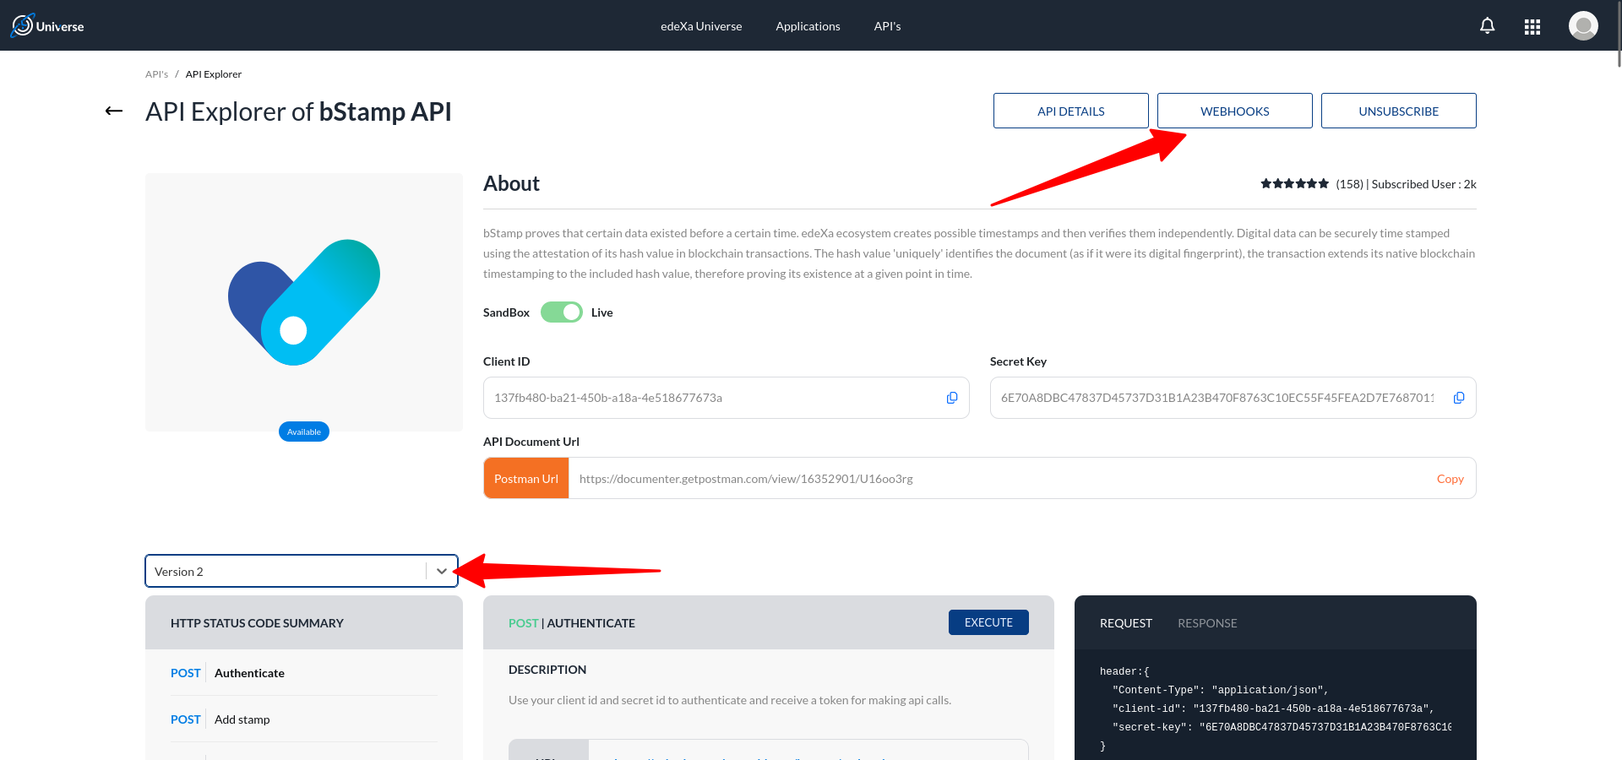Click the API Explorer breadcrumb
Viewport: 1622px width, 760px height.
click(x=214, y=74)
